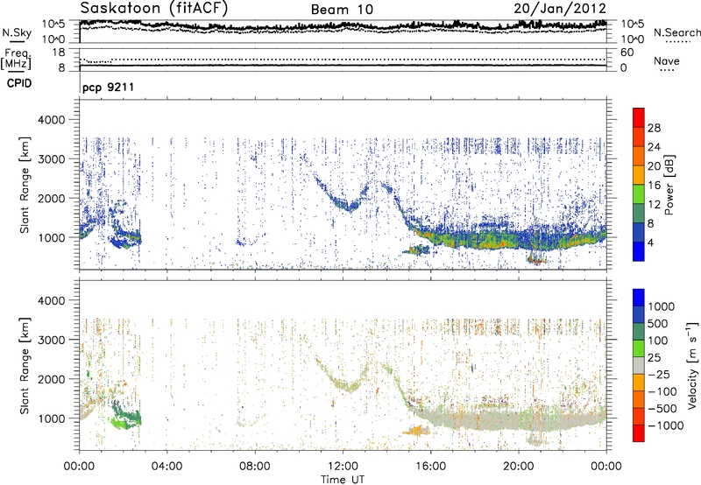701x485 pixels.
Task: Click the '-500' tick on Velocity colorbar
Action: pyautogui.click(x=662, y=408)
